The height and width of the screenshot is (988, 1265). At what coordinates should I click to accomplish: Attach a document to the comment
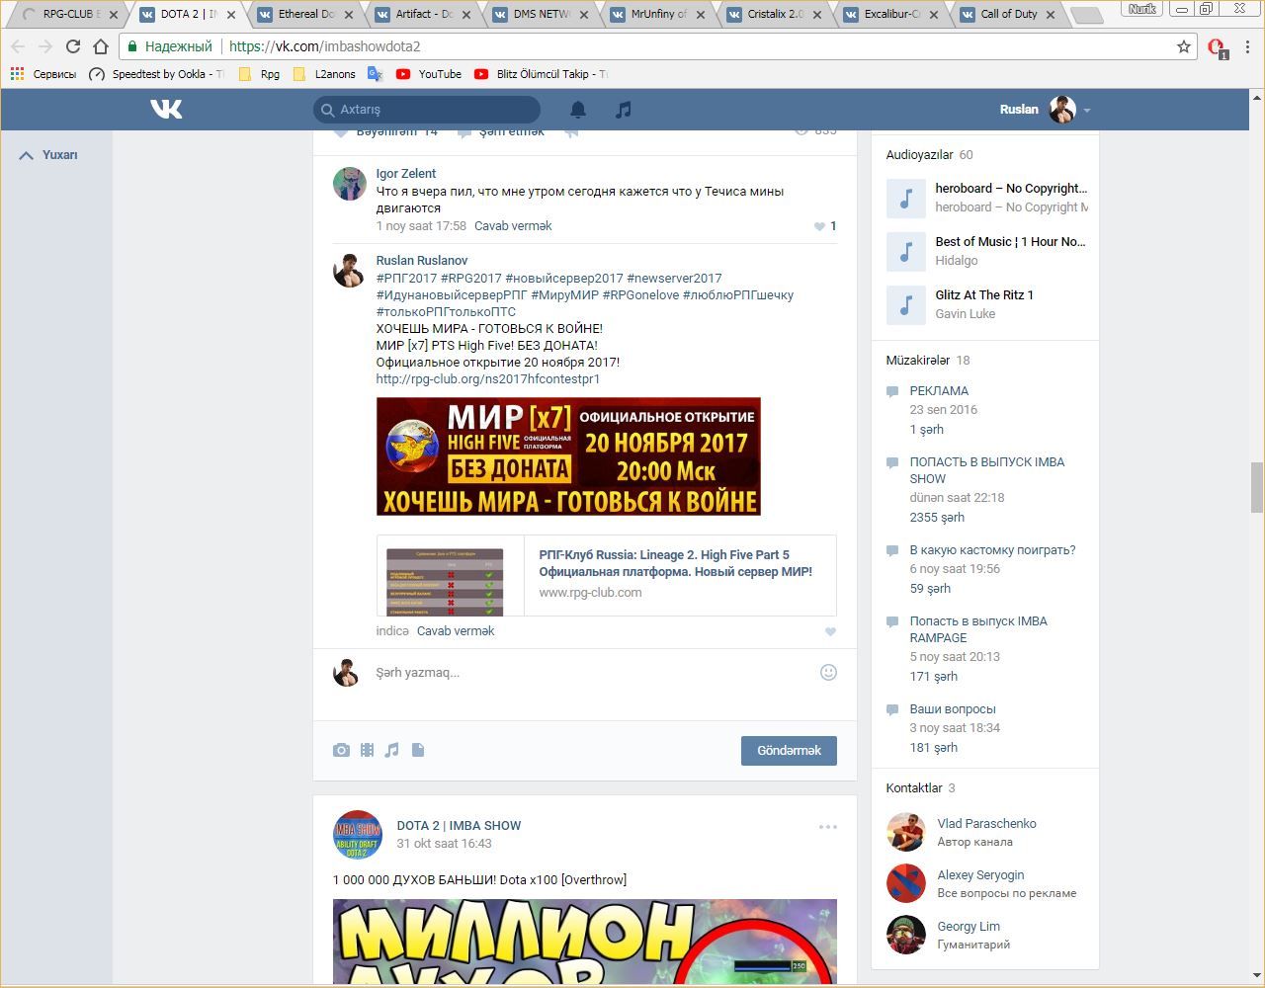point(418,750)
